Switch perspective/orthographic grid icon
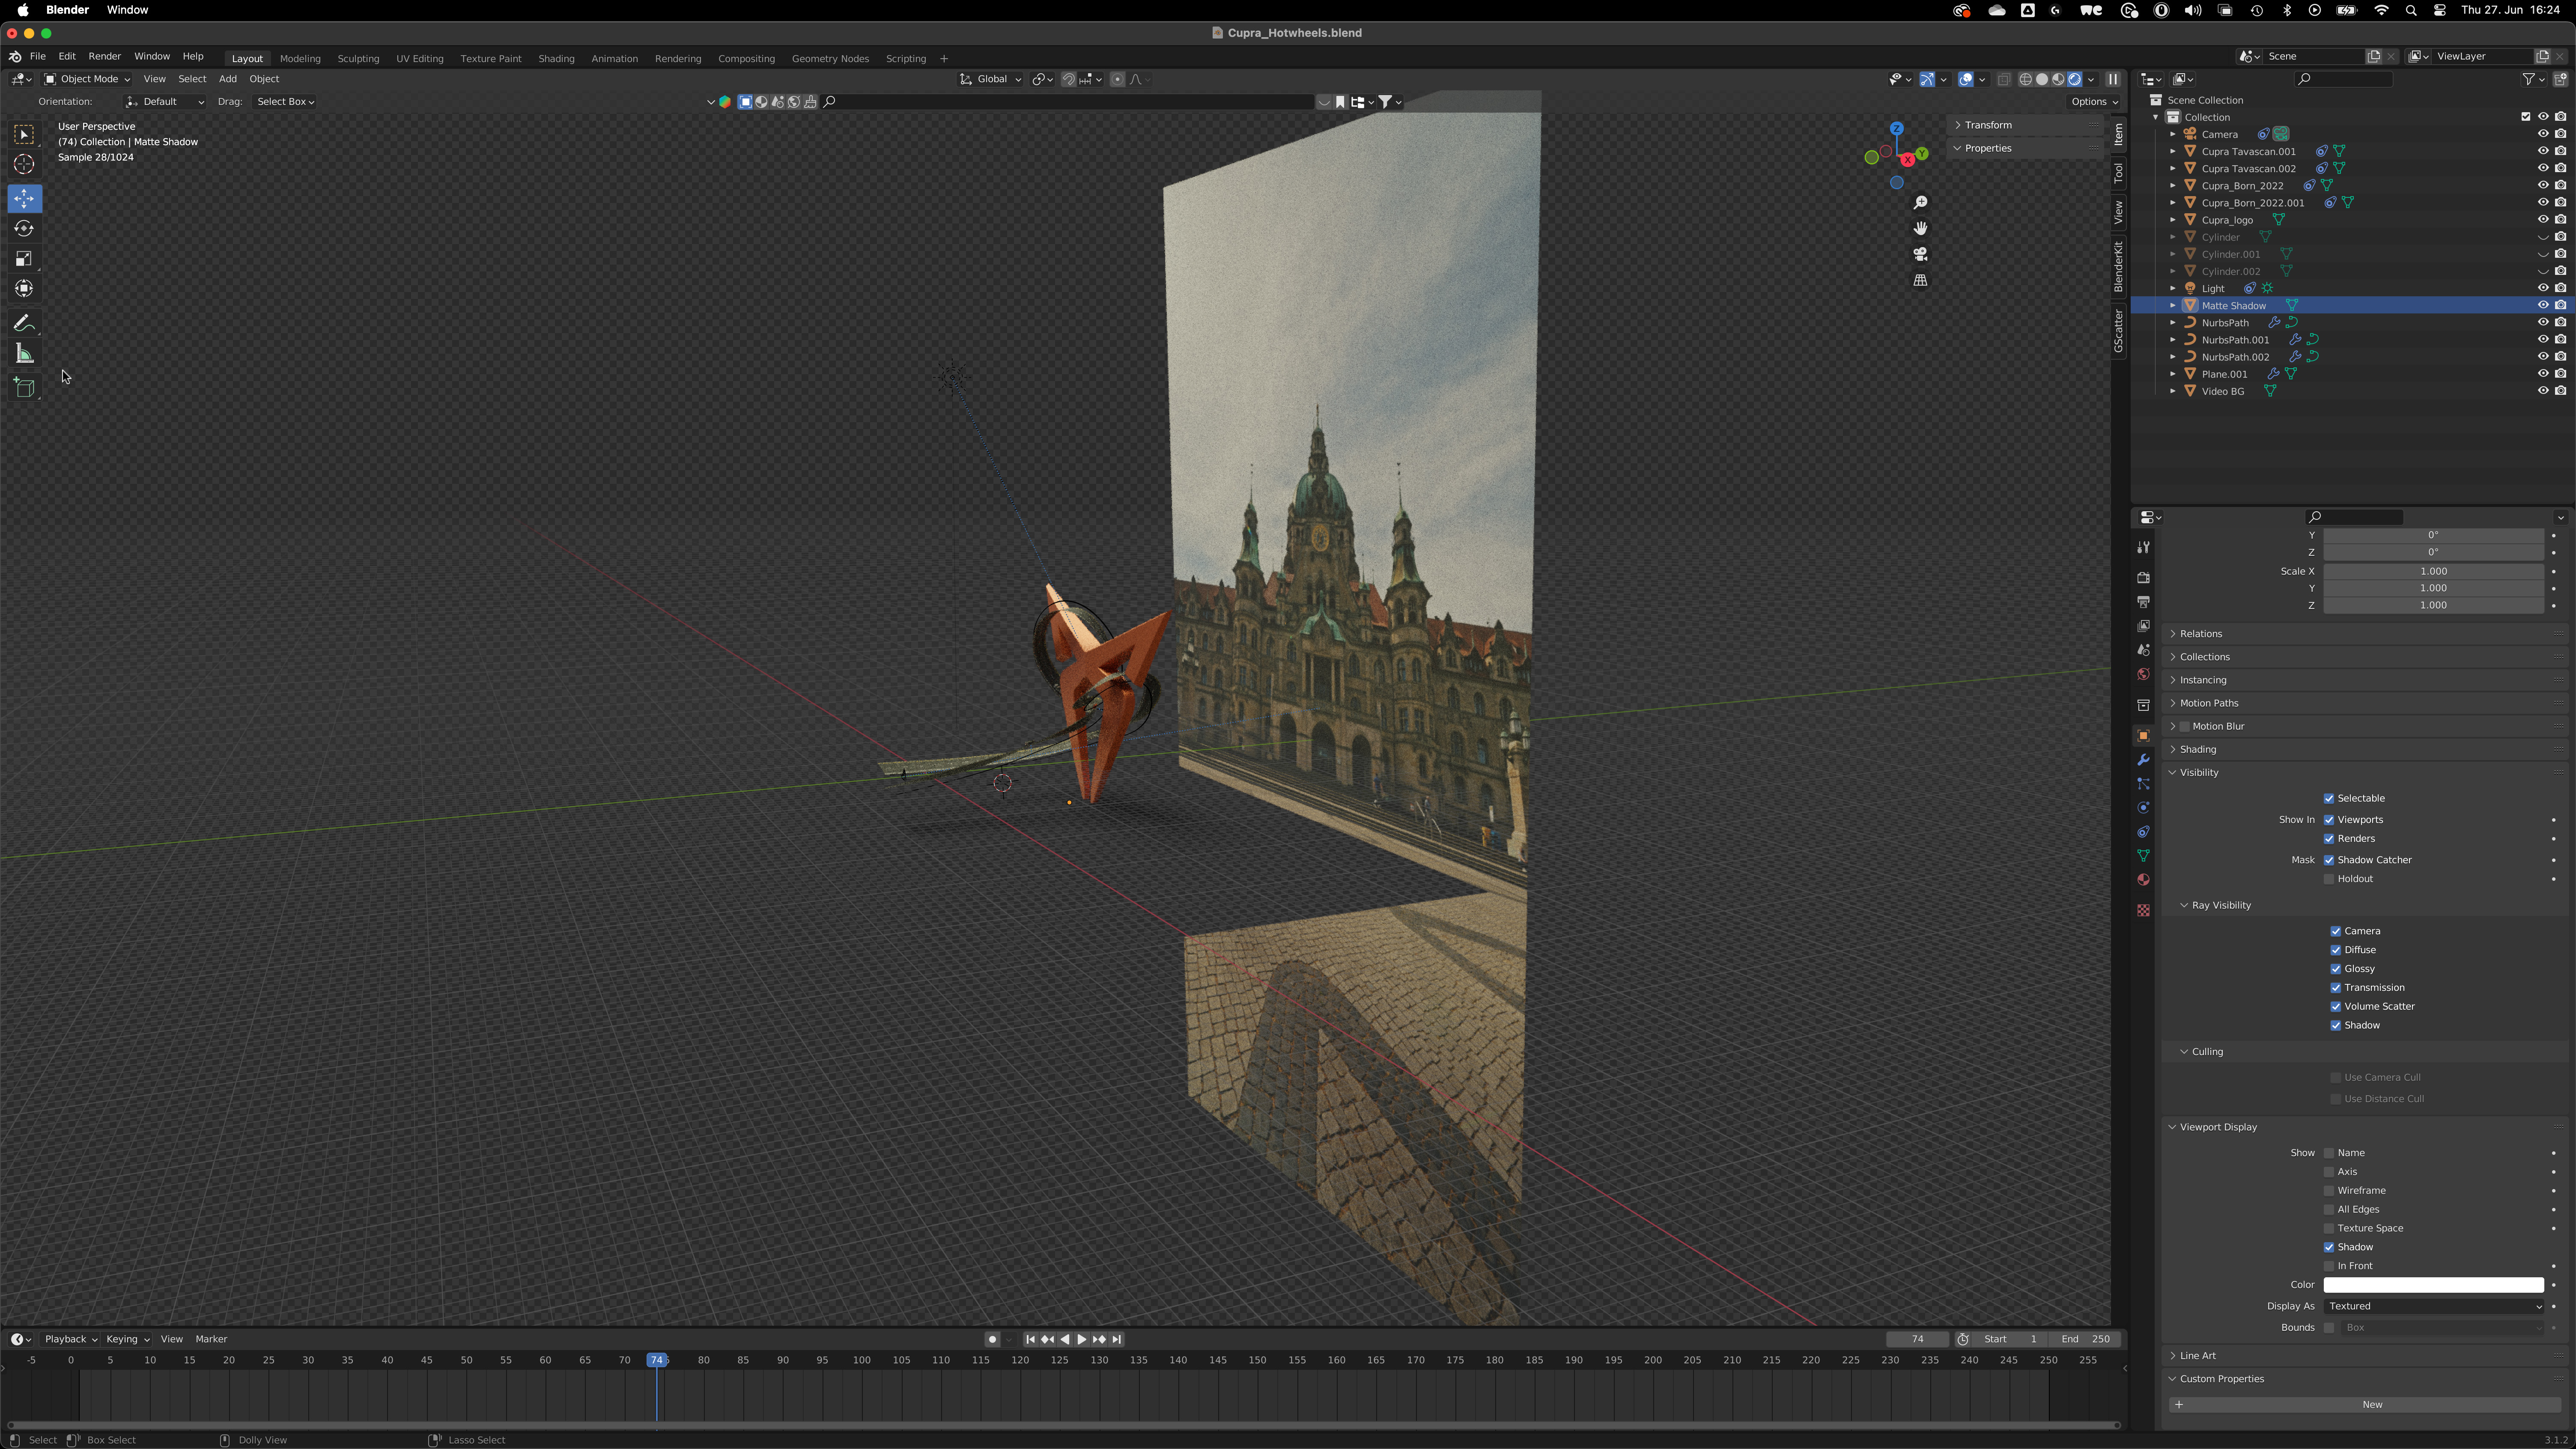2576x1449 pixels. coord(1920,281)
